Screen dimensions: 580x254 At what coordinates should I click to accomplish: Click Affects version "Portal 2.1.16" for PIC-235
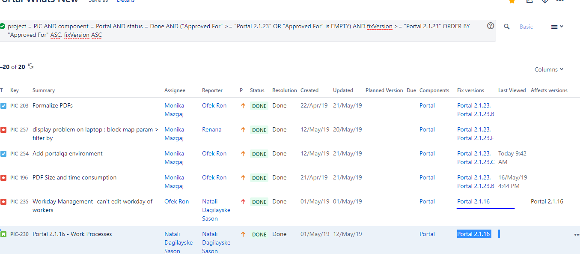coord(547,201)
